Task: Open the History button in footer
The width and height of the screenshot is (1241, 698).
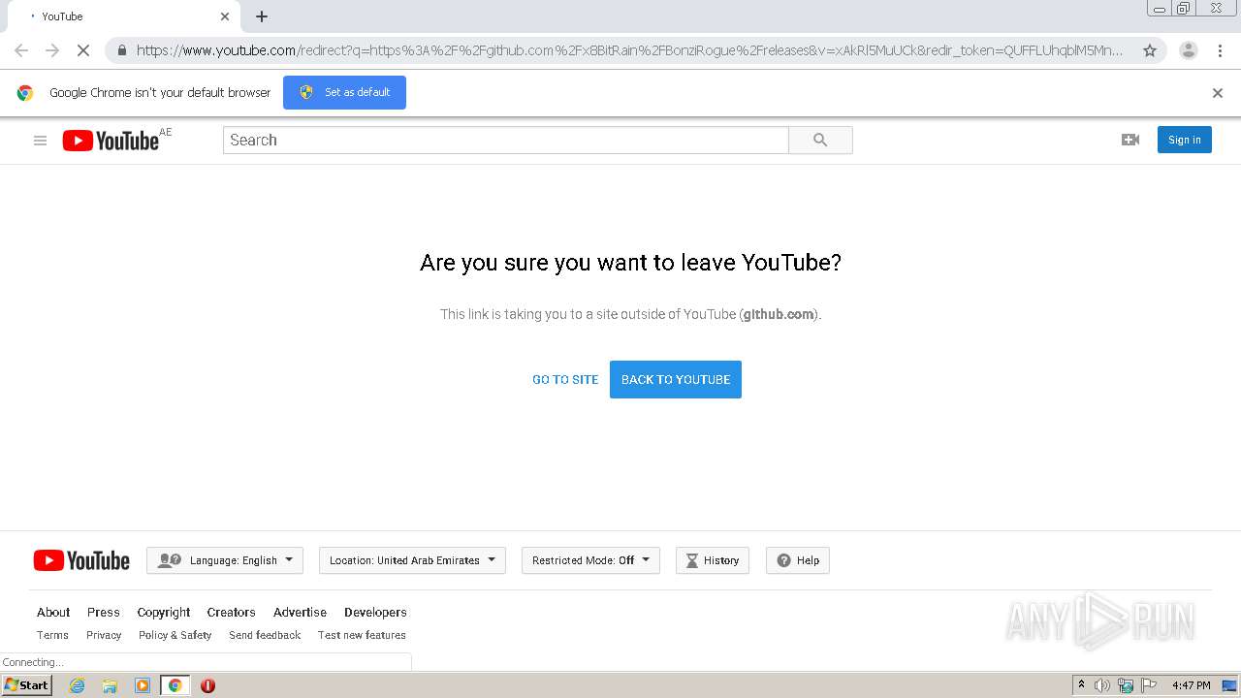Action: tap(713, 560)
